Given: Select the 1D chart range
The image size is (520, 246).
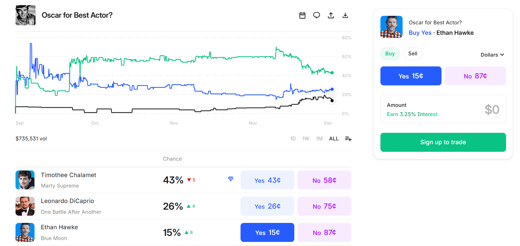Looking at the screenshot, I should [293, 139].
